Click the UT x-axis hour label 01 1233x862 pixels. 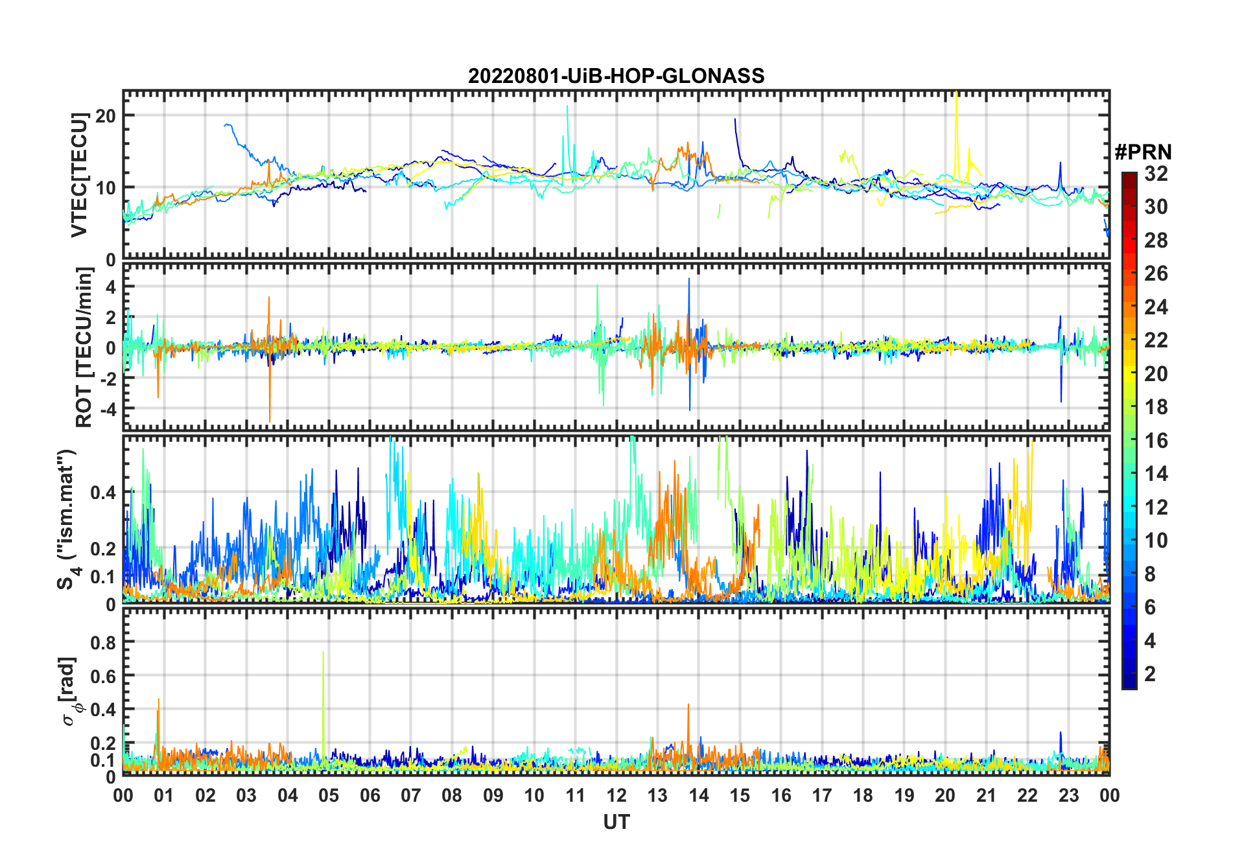coord(164,795)
